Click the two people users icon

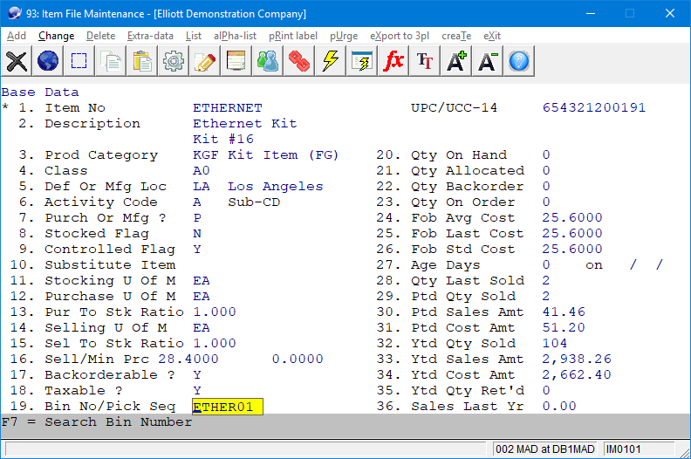(268, 61)
